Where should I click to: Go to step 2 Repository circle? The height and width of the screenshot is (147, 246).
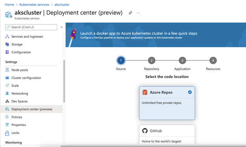coord(151,60)
